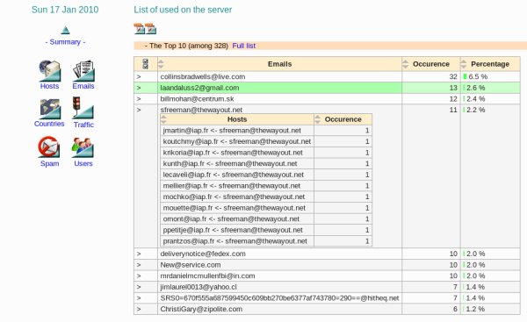Click occurrence value 32

453,76
